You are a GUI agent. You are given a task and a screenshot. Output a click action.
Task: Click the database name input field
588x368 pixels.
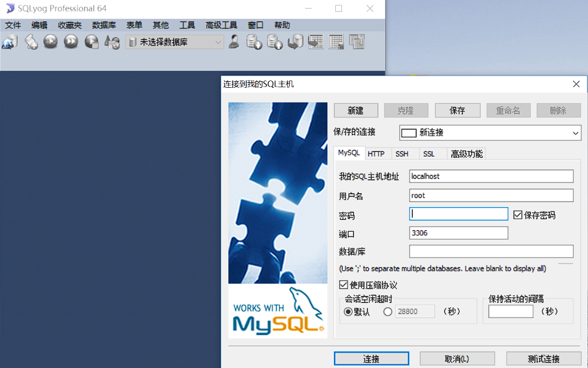click(x=491, y=251)
